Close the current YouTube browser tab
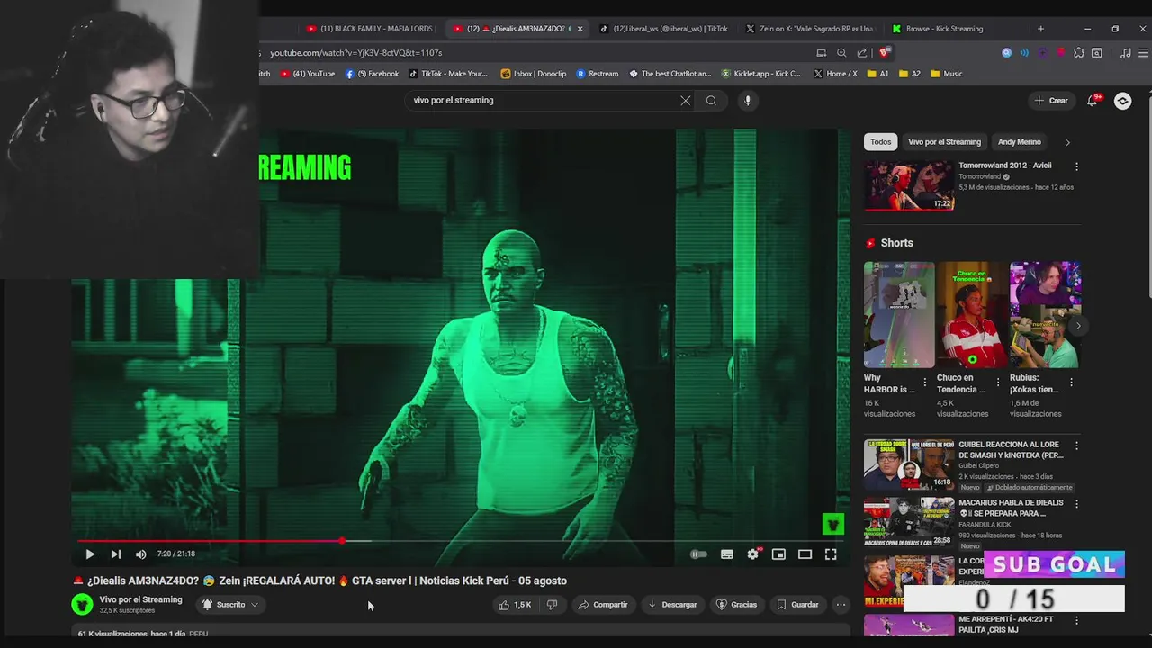This screenshot has height=648, width=1152. 580,29
